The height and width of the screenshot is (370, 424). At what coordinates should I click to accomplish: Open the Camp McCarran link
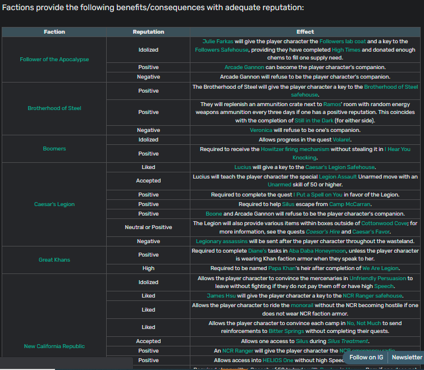tap(350, 204)
